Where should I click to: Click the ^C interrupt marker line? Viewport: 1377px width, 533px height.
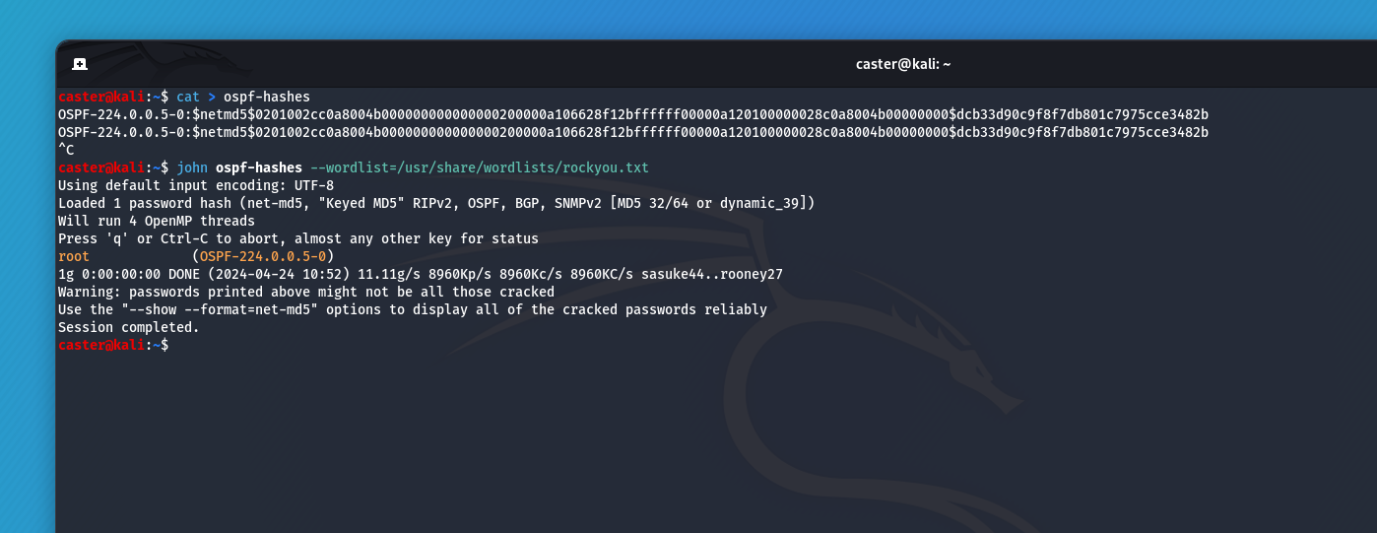pos(66,150)
